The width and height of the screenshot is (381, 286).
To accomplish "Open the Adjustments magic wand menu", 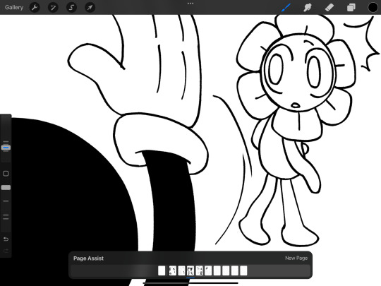I will [x=53, y=8].
